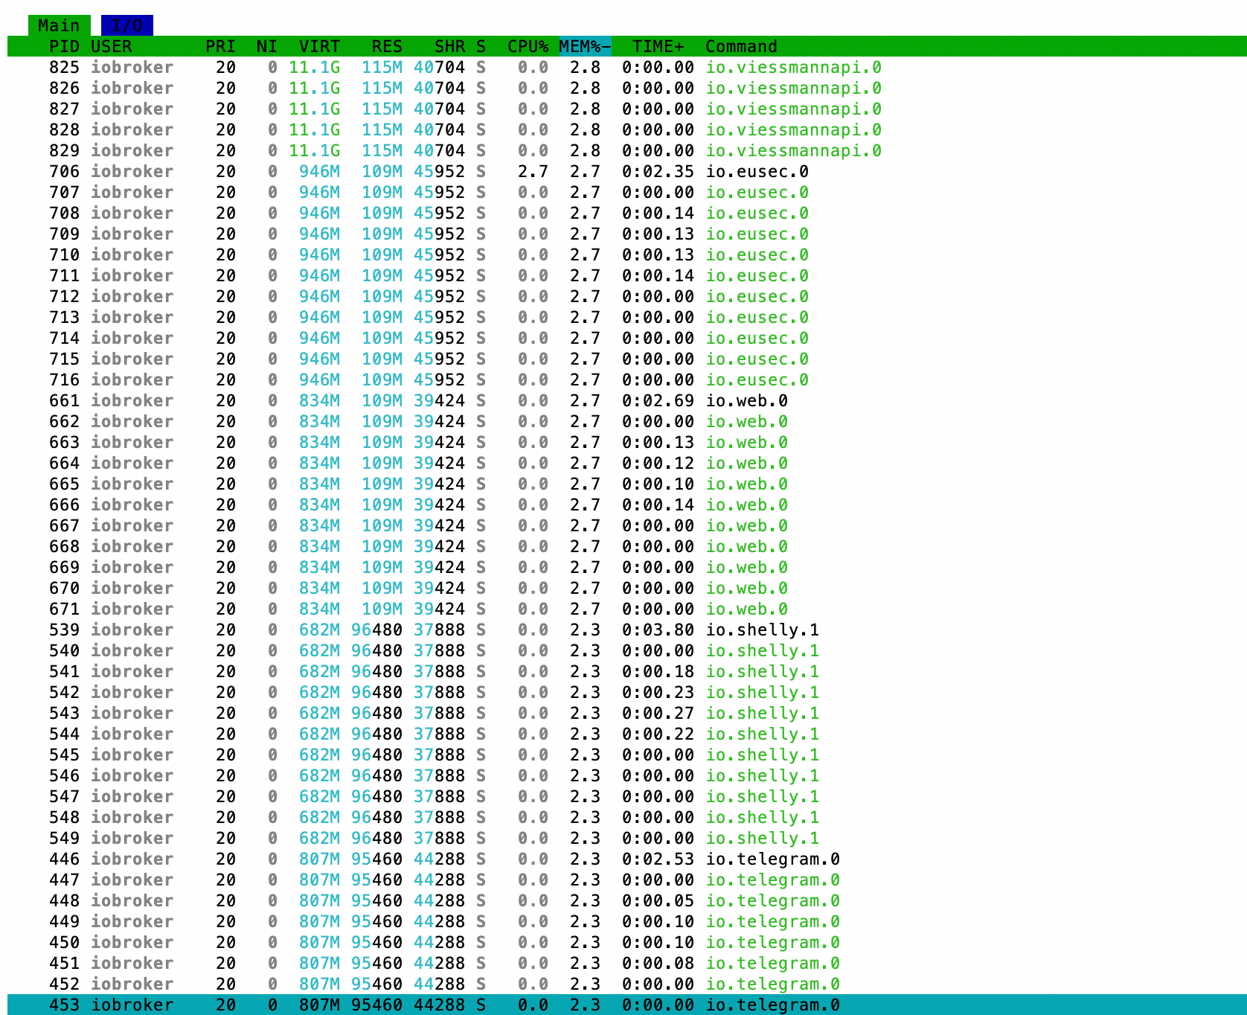Click the highlighted MEM% column header
Screen dimensions: 1247x1015
585,46
